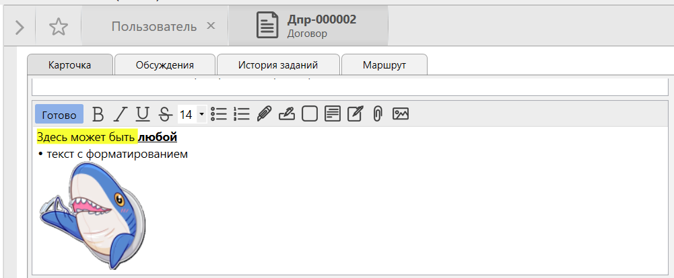Click the note with pencil icon
The width and height of the screenshot is (674, 278).
(x=355, y=114)
